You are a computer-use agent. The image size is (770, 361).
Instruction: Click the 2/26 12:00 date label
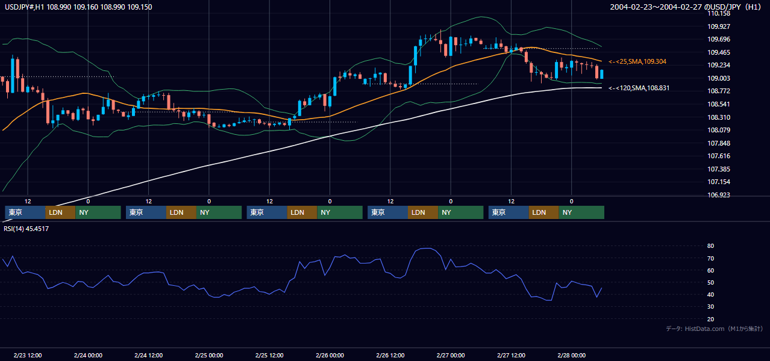pos(390,355)
